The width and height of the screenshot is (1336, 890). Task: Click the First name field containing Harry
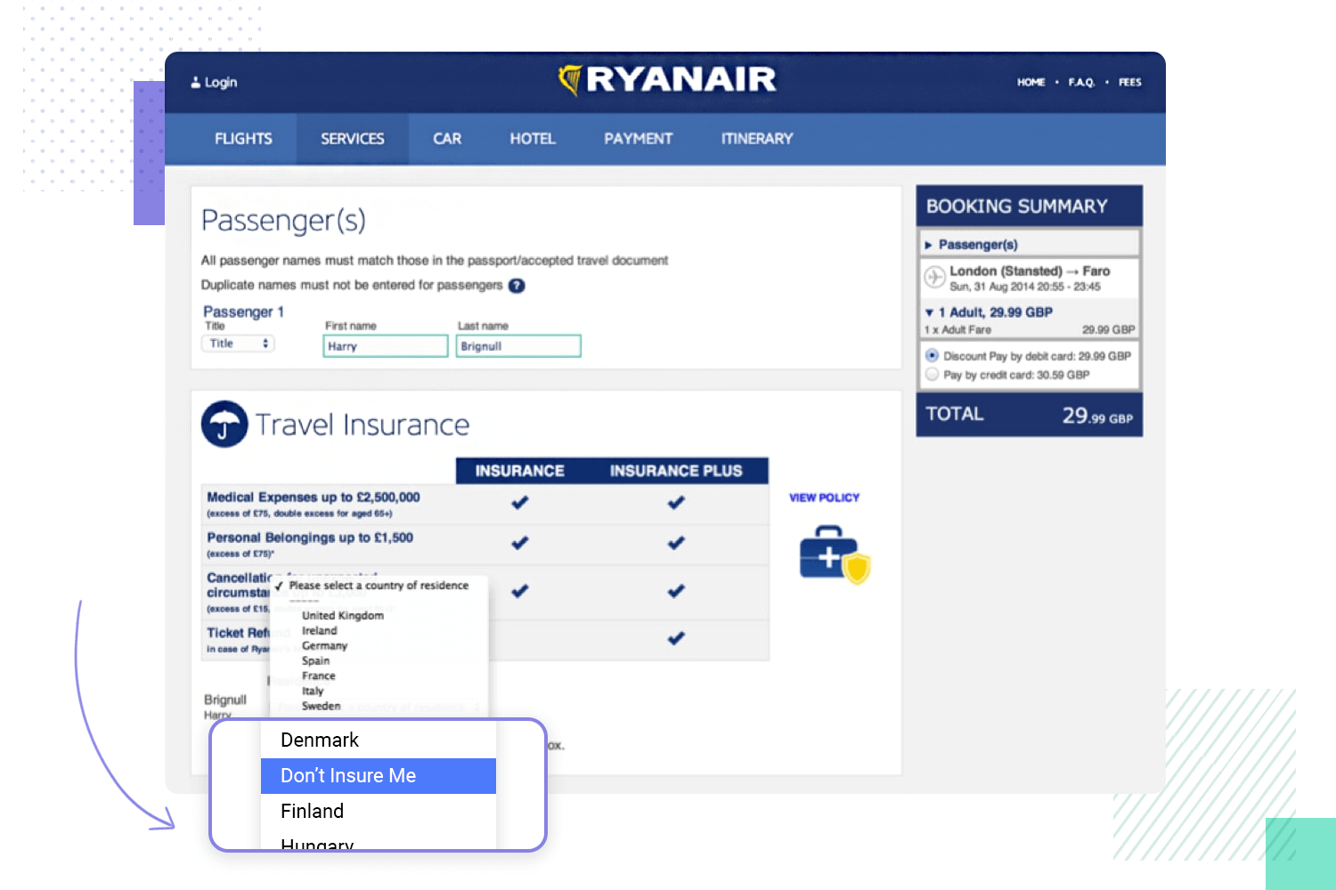coord(386,346)
